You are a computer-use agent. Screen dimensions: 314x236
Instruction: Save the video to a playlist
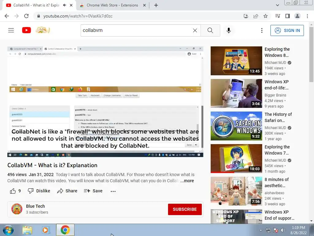pos(93,191)
